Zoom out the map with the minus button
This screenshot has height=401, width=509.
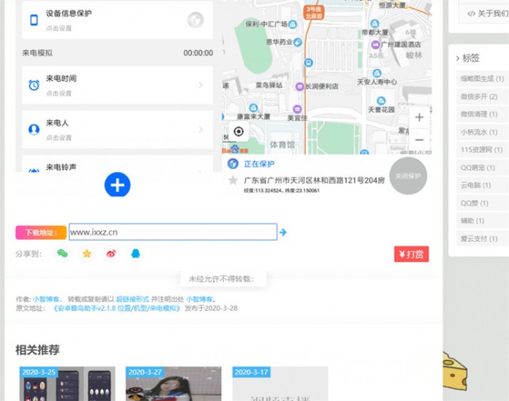[419, 139]
